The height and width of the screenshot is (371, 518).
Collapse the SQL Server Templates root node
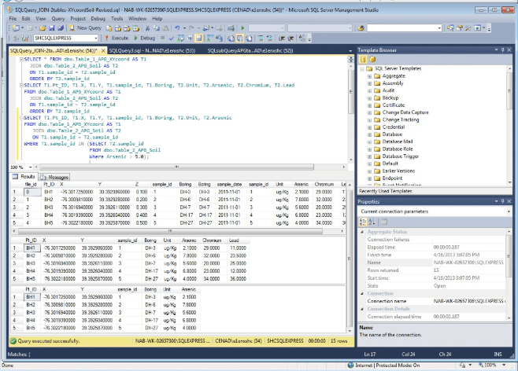(x=362, y=70)
